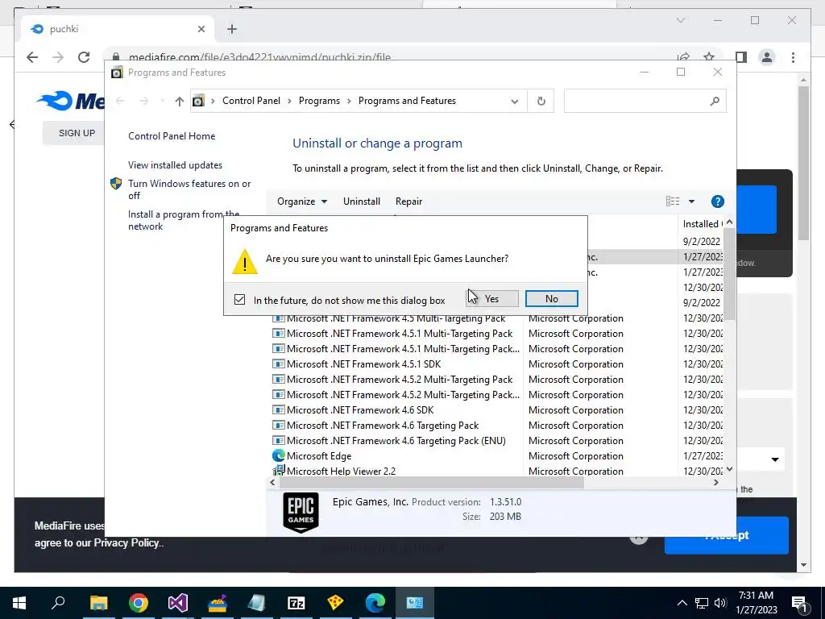Click the horizontal scrollbar of the programs list
This screenshot has height=619, width=825.
click(x=432, y=482)
